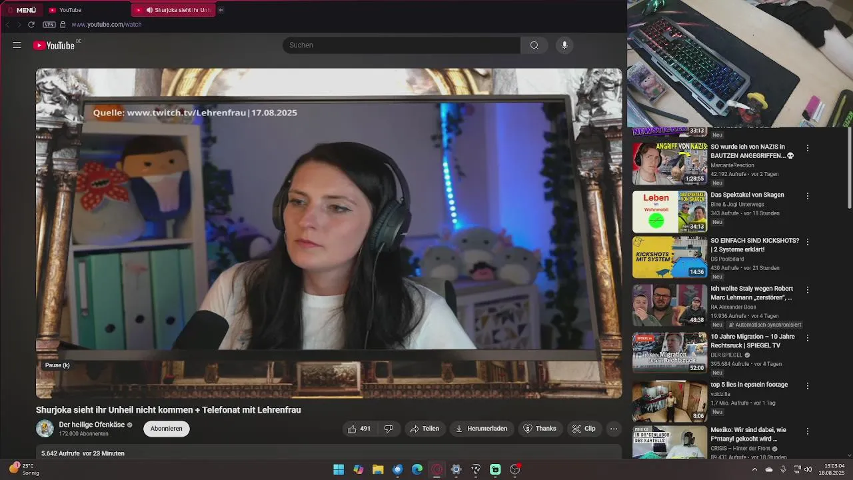
Task: Like the video (491 thumbs up)
Action: point(359,429)
